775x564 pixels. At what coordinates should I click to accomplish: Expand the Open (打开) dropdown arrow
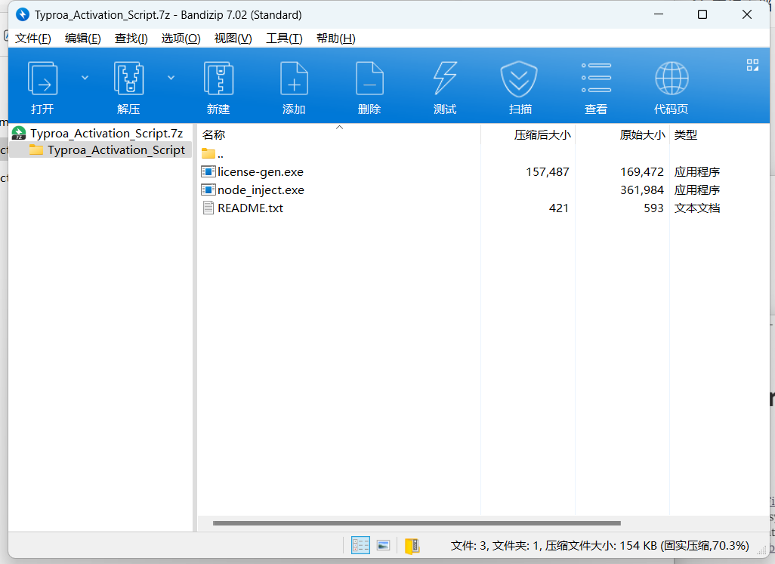85,78
